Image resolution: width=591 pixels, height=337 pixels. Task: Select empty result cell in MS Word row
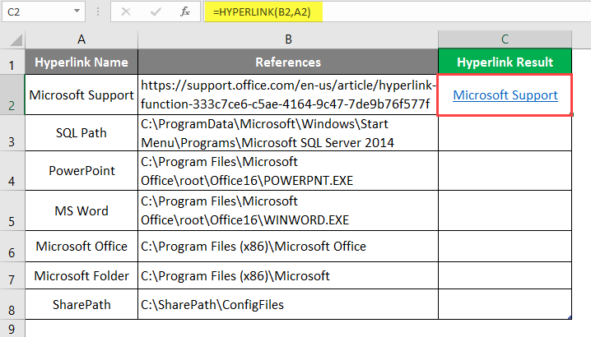(505, 210)
